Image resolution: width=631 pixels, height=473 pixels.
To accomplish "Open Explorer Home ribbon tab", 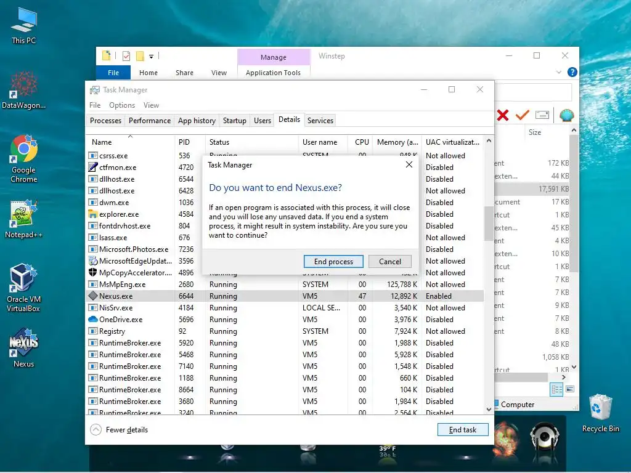I will (x=149, y=73).
